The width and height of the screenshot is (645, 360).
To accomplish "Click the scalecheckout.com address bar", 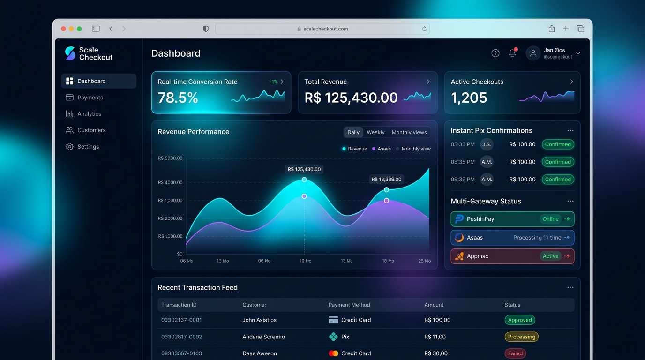I will point(322,29).
